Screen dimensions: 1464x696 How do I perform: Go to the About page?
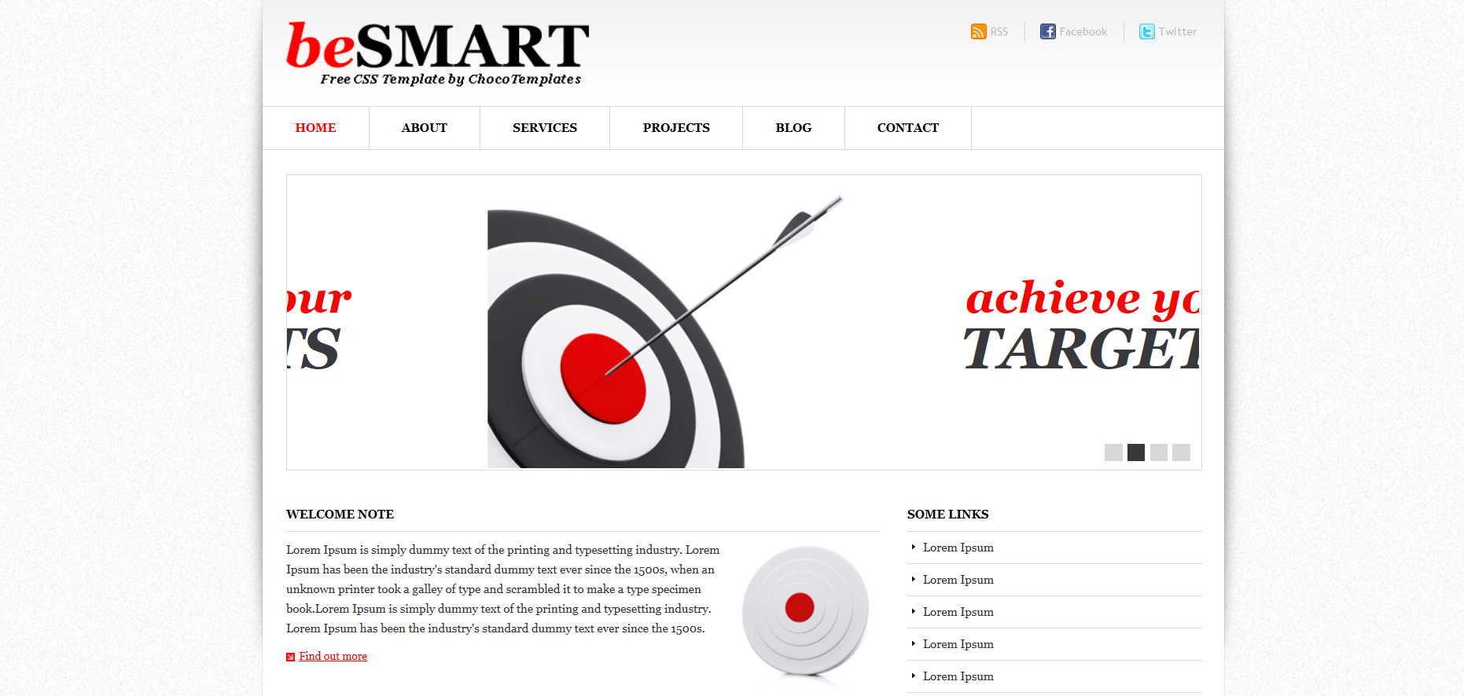(424, 128)
